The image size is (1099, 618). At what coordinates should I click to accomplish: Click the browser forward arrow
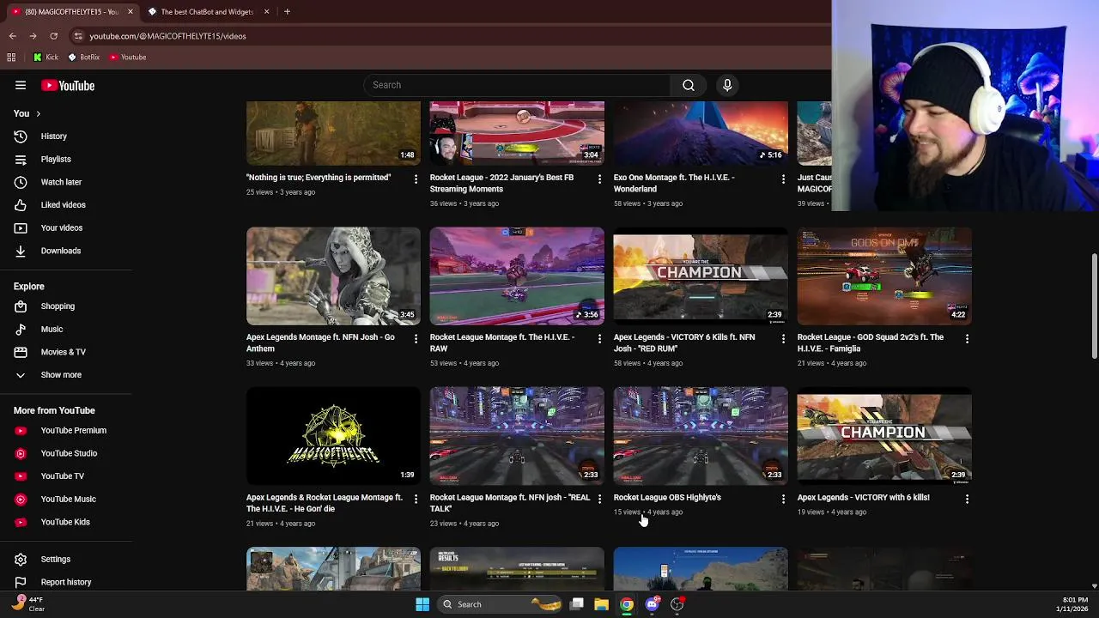(33, 36)
